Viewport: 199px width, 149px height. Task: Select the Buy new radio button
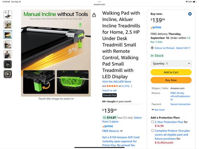tap(190, 14)
